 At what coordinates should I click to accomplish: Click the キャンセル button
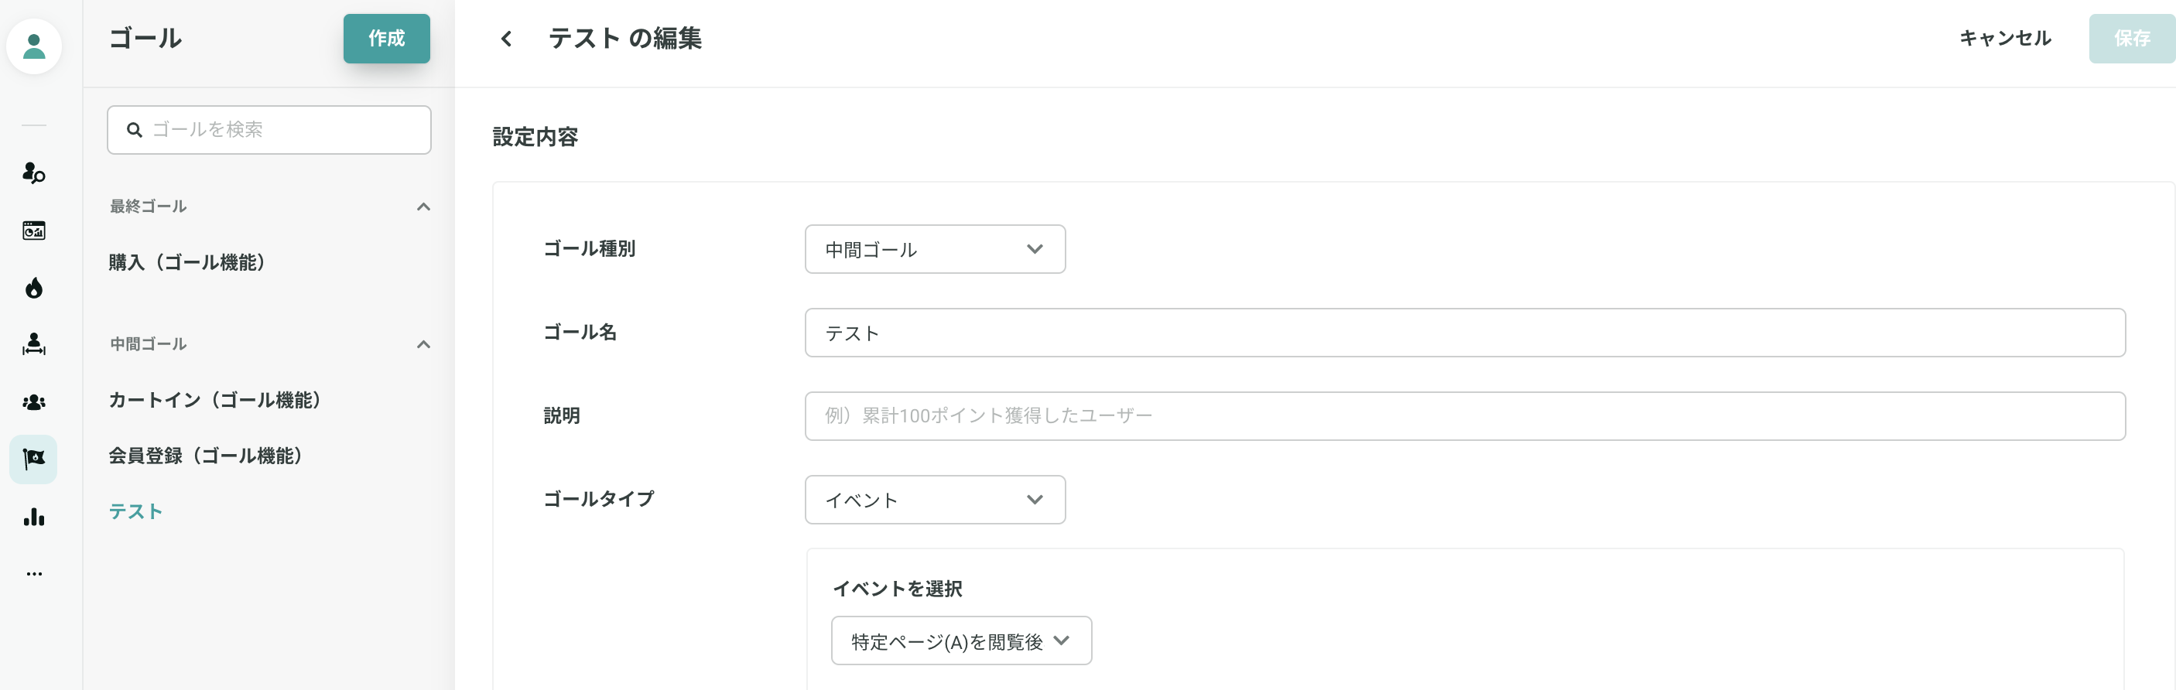tap(2004, 39)
